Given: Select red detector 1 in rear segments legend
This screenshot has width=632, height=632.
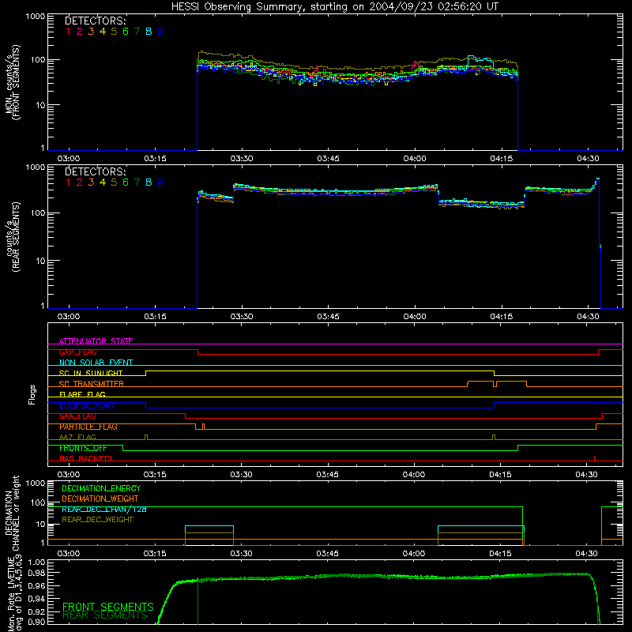Looking at the screenshot, I should 68,182.
